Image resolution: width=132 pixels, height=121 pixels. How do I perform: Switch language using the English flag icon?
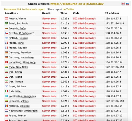[x=123, y=4]
